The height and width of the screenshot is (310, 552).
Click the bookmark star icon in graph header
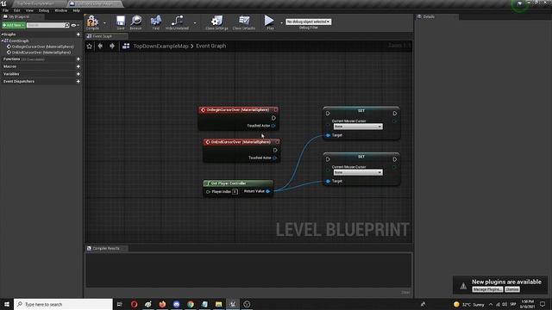click(x=90, y=46)
